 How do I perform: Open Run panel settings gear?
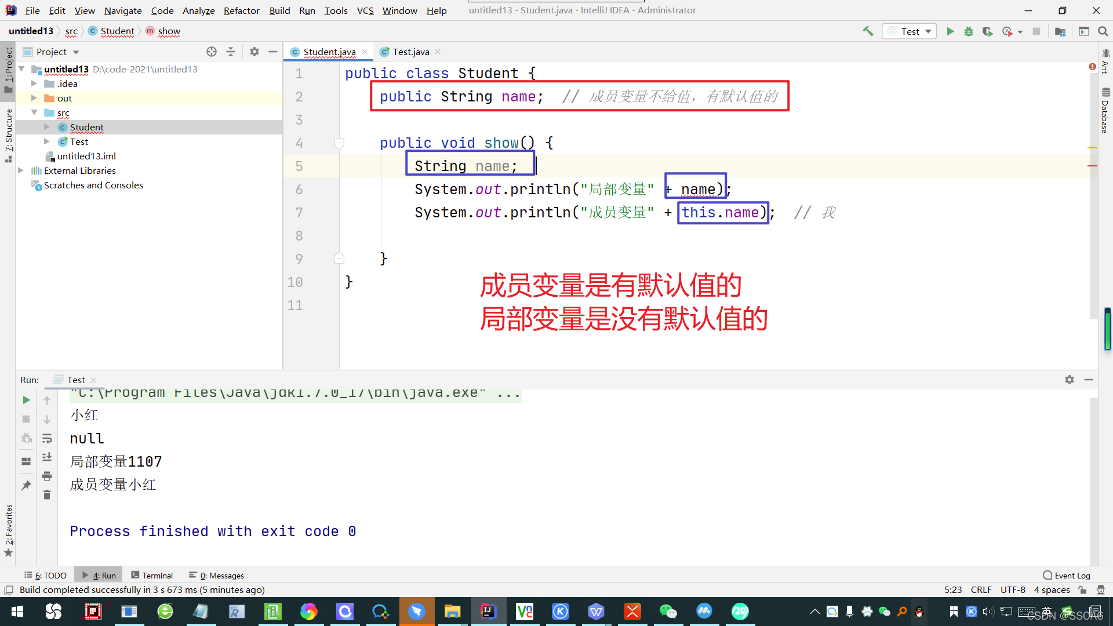pyautogui.click(x=1070, y=380)
